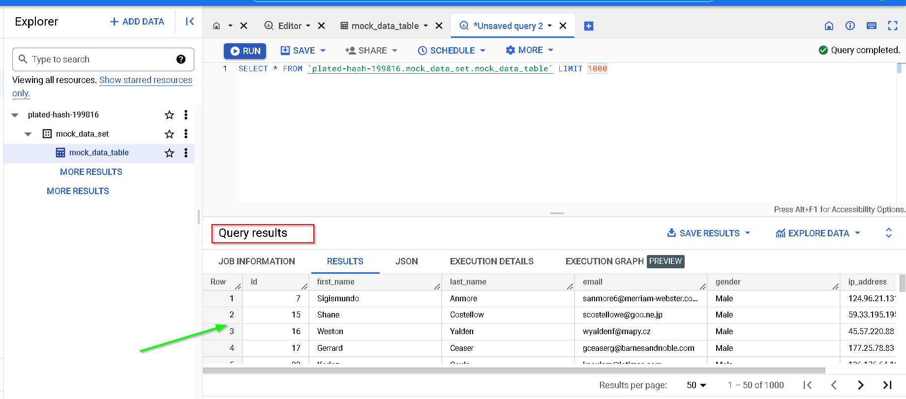Click the scostellowe@goo.ne.jp cell

click(640, 315)
